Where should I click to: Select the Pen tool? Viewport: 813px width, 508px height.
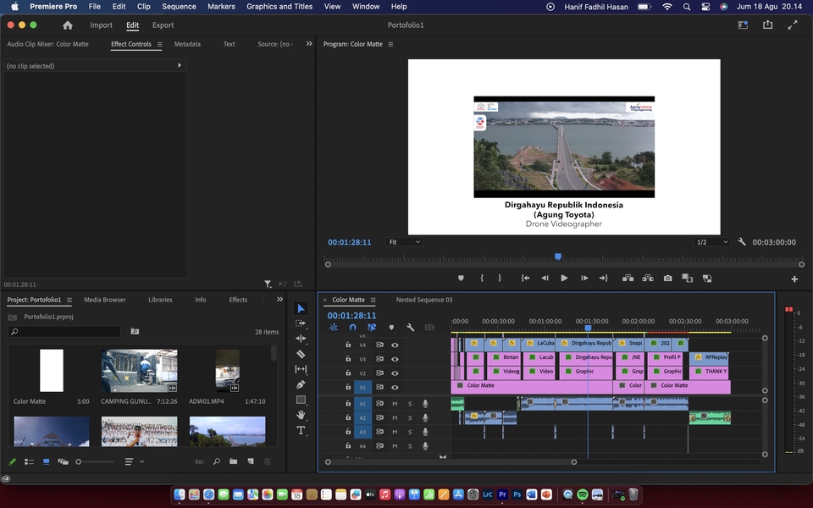click(x=301, y=384)
